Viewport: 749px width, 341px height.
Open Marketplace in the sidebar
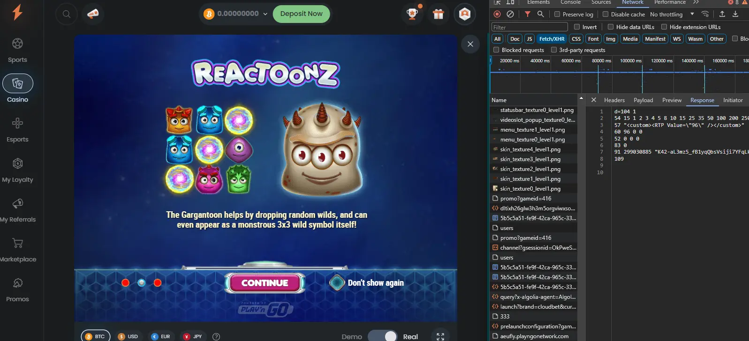coord(17,250)
